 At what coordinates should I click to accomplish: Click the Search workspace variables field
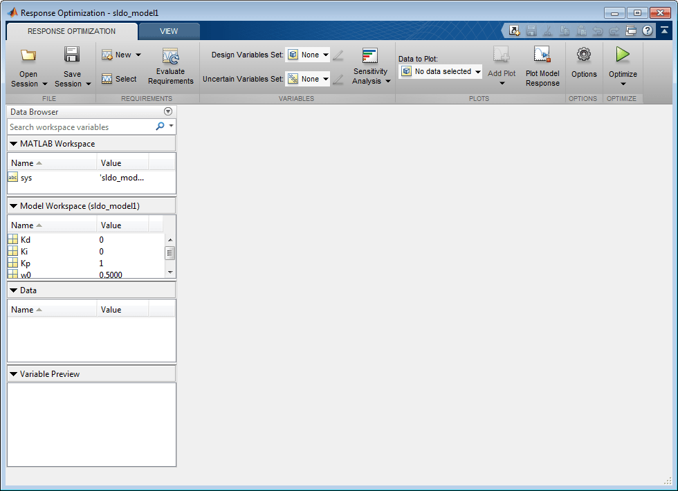[81, 127]
